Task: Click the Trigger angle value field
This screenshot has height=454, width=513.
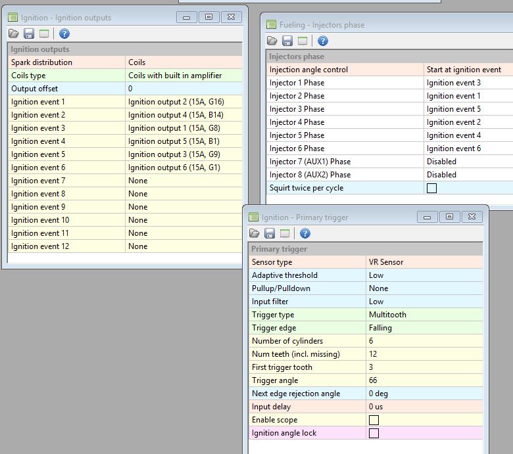Action: [x=424, y=380]
